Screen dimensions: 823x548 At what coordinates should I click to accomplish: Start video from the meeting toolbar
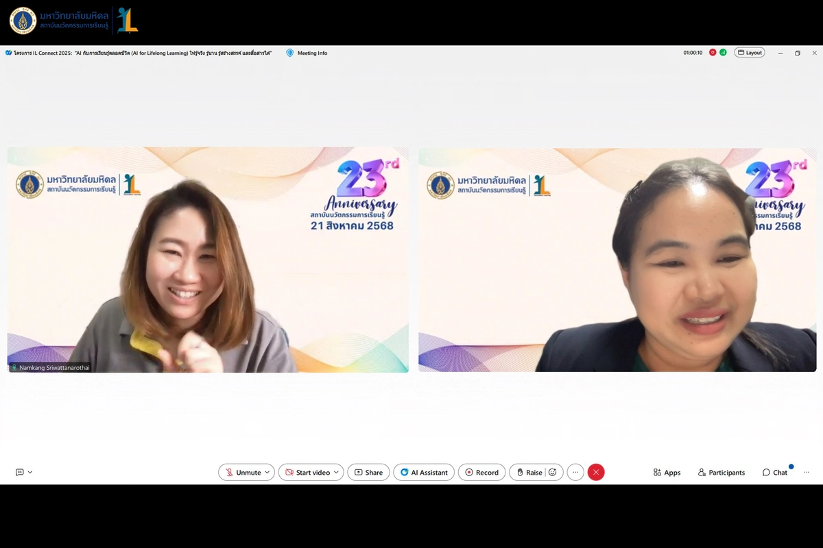[307, 472]
